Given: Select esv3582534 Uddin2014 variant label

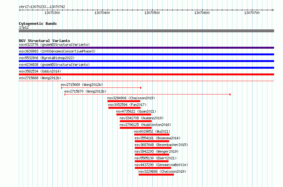Looking at the screenshot, I should click(40, 71).
